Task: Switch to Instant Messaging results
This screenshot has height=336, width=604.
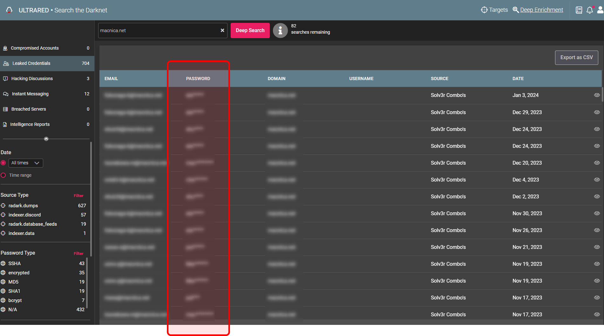Action: 30,94
